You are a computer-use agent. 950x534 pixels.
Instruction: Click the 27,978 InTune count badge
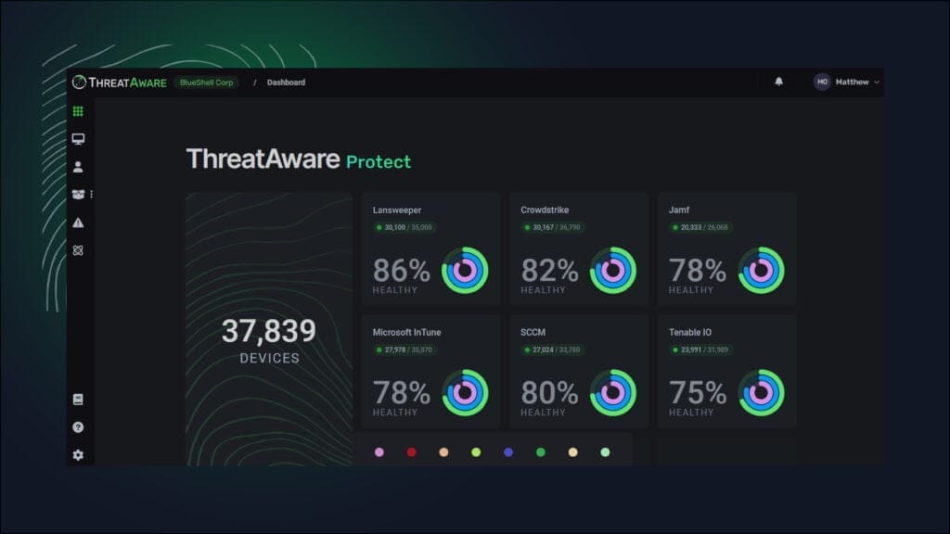coord(404,350)
